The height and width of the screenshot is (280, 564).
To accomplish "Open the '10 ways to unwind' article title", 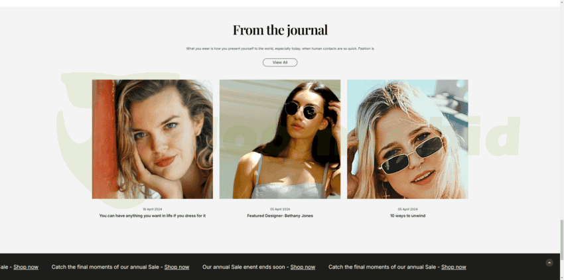I will [407, 216].
